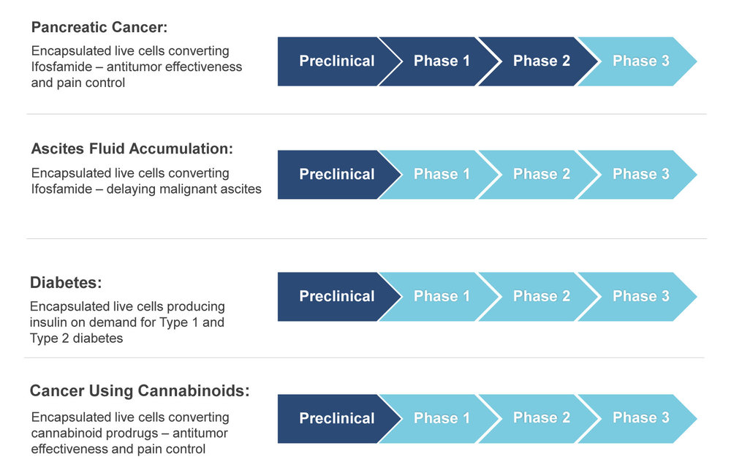Select Phase 1 in Ascites Fluid Accumulation row
The height and width of the screenshot is (473, 731).
[441, 175]
